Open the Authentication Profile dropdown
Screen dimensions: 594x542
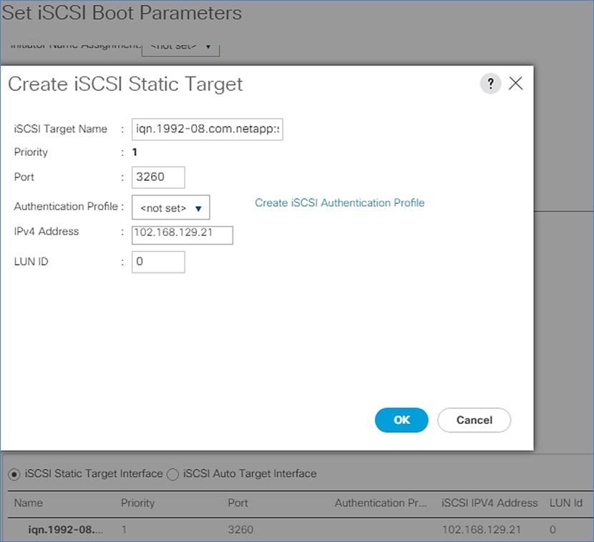pyautogui.click(x=171, y=207)
